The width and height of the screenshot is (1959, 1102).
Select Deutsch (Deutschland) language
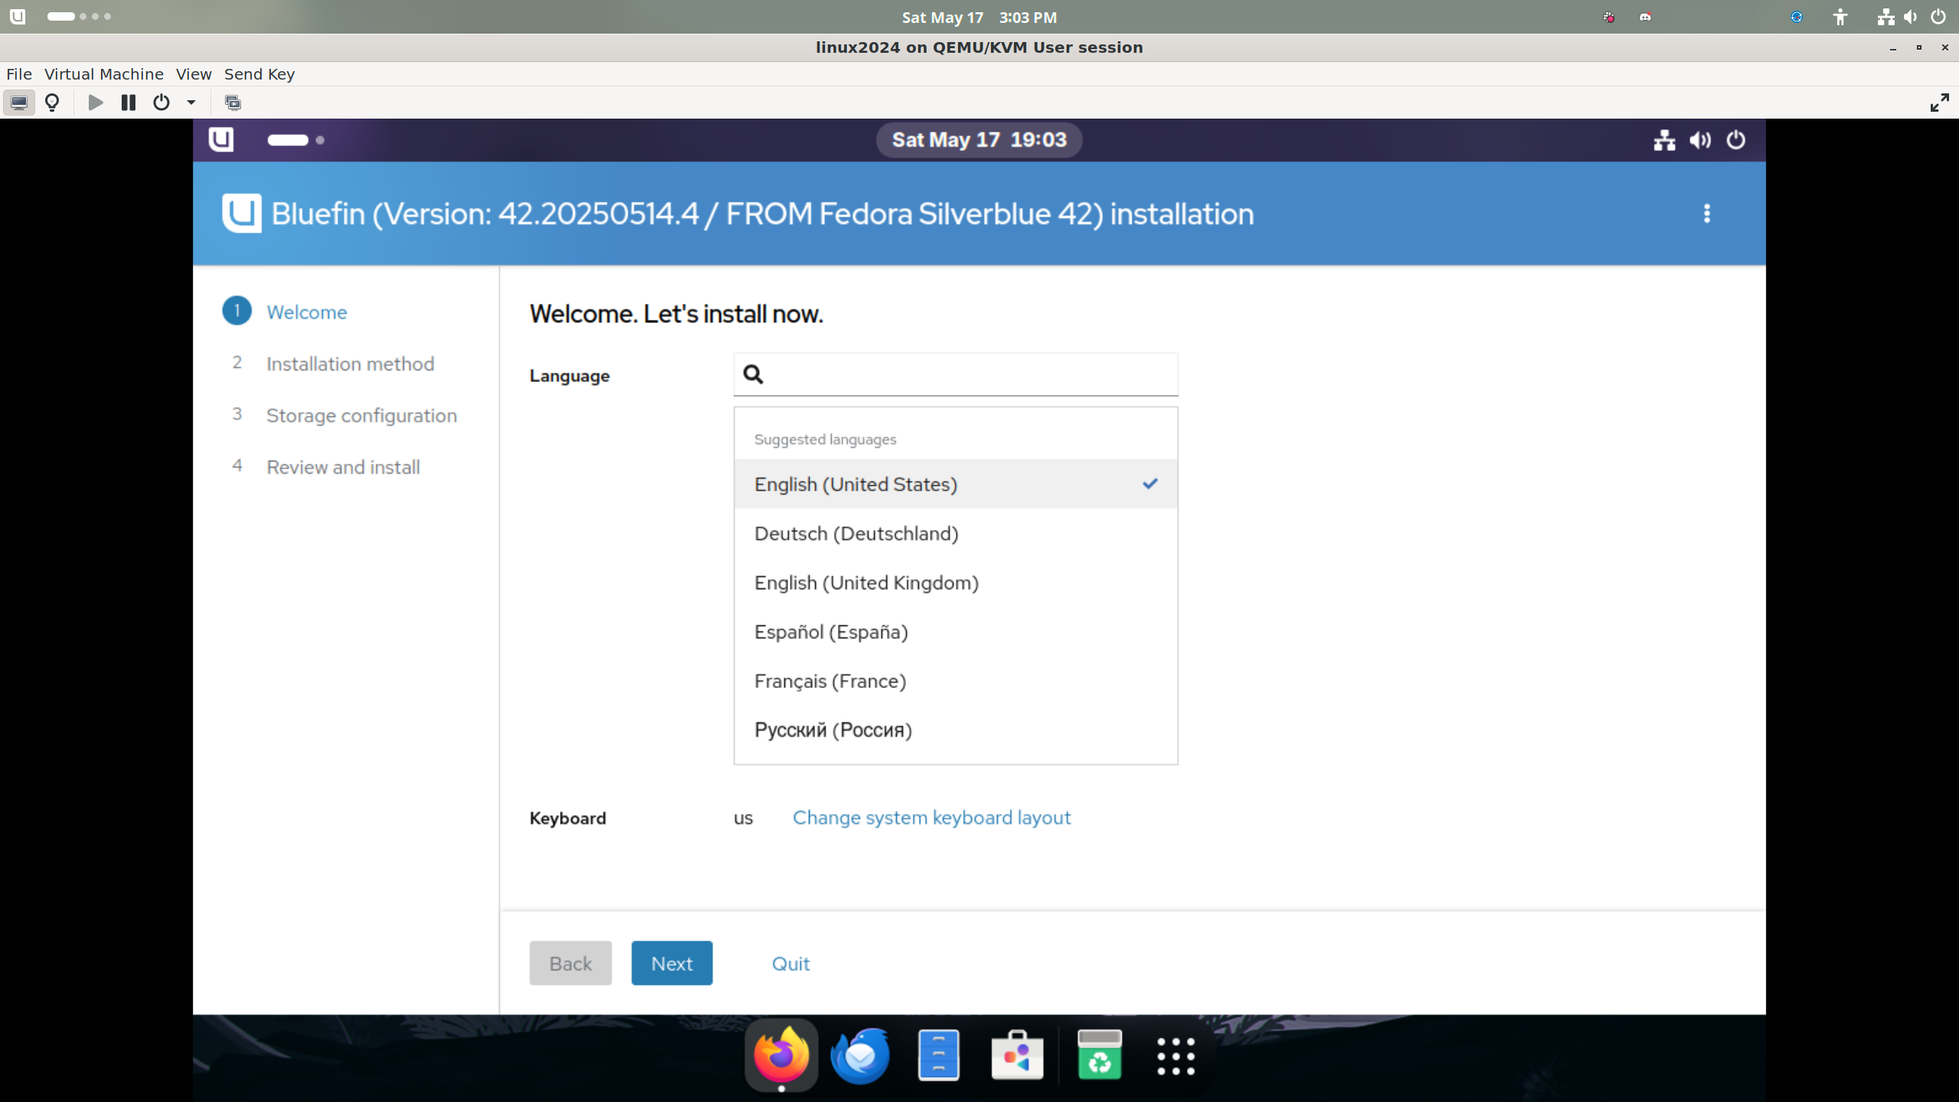[856, 533]
